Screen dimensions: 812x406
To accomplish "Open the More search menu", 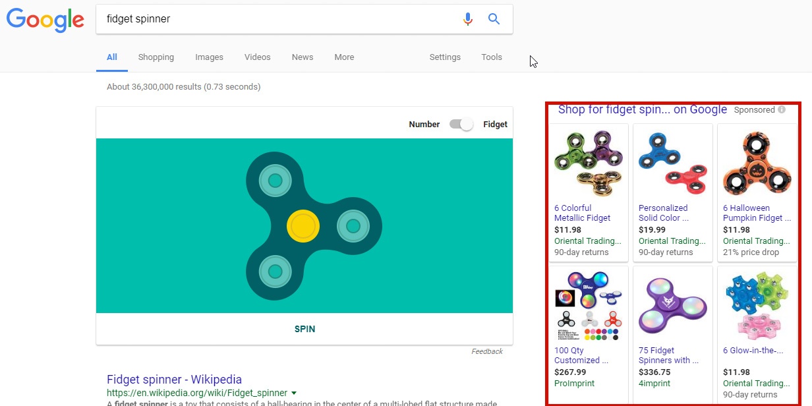I will (344, 57).
